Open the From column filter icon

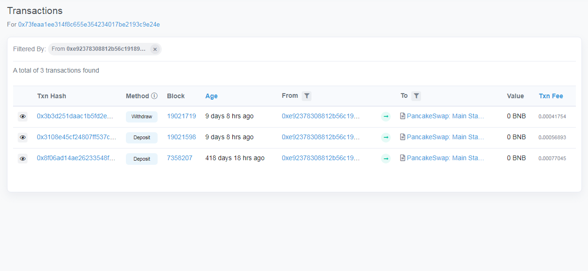(x=306, y=96)
